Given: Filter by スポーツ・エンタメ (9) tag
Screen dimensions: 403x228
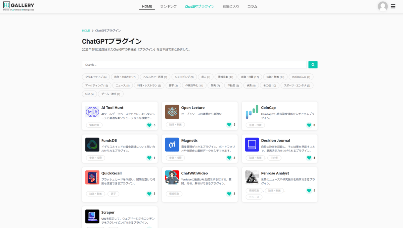Looking at the screenshot, I should [297, 85].
